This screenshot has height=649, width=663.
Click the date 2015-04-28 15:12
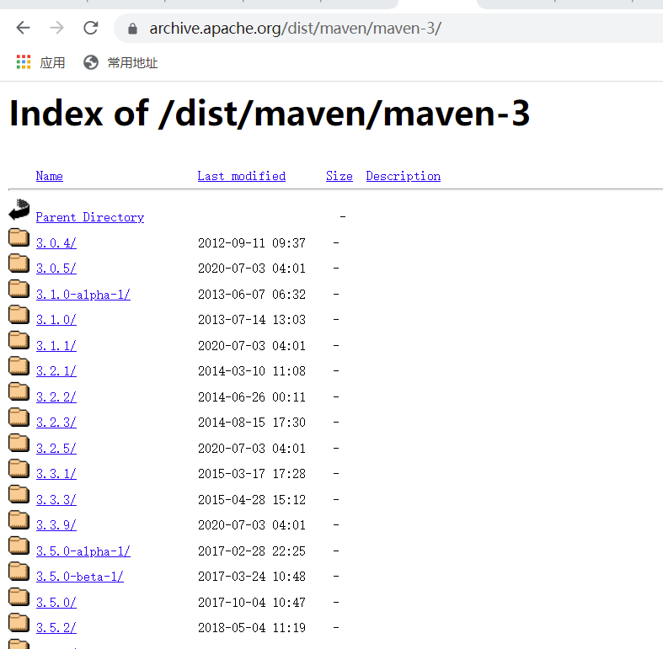[x=252, y=500]
